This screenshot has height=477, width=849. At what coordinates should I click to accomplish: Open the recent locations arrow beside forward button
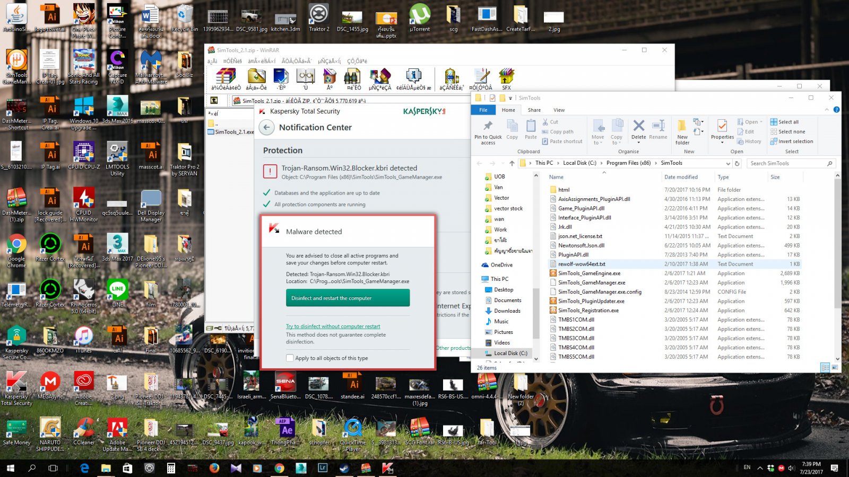(502, 163)
